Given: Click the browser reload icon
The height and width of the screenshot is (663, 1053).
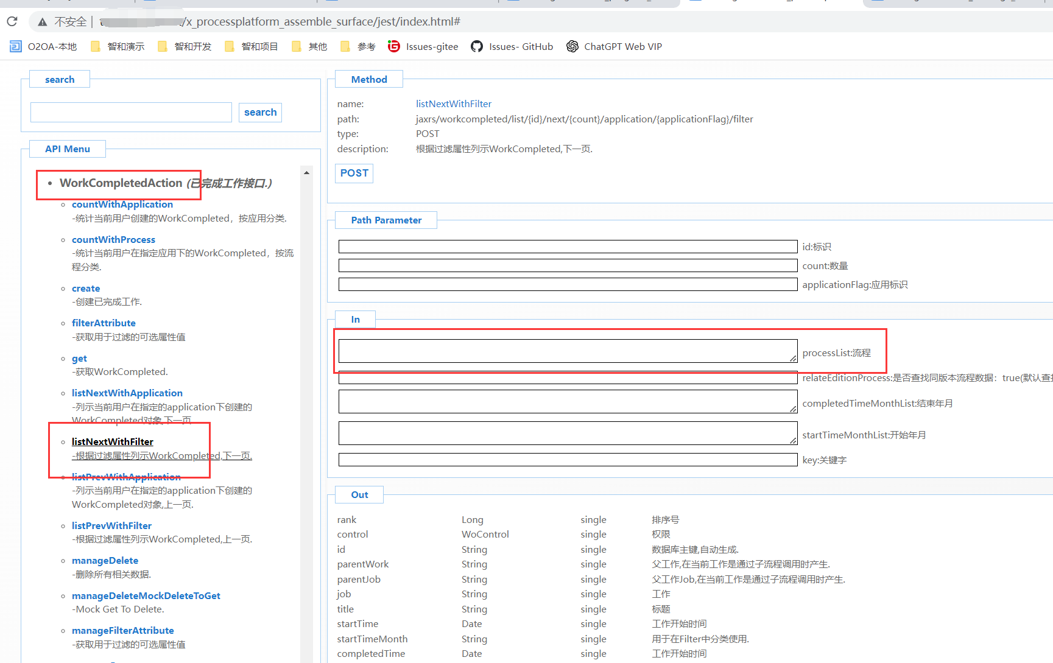Looking at the screenshot, I should pos(12,22).
